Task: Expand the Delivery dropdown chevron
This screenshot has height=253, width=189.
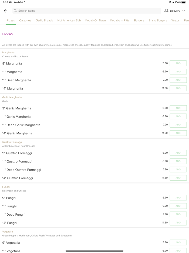Action: click(184, 11)
